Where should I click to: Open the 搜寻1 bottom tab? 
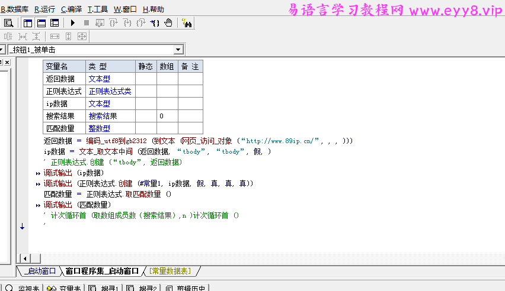(x=104, y=288)
